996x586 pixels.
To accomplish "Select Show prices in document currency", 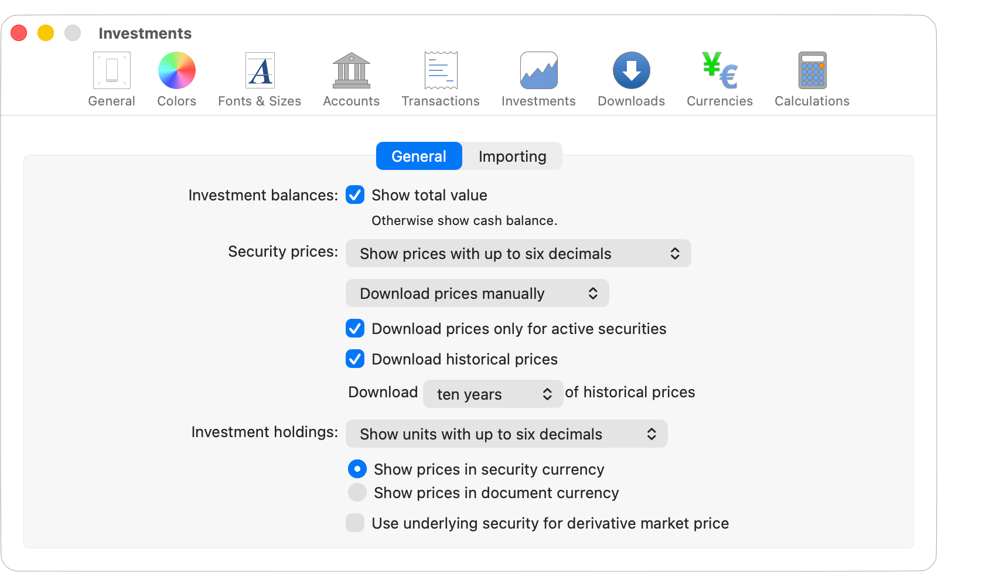I will tap(357, 493).
